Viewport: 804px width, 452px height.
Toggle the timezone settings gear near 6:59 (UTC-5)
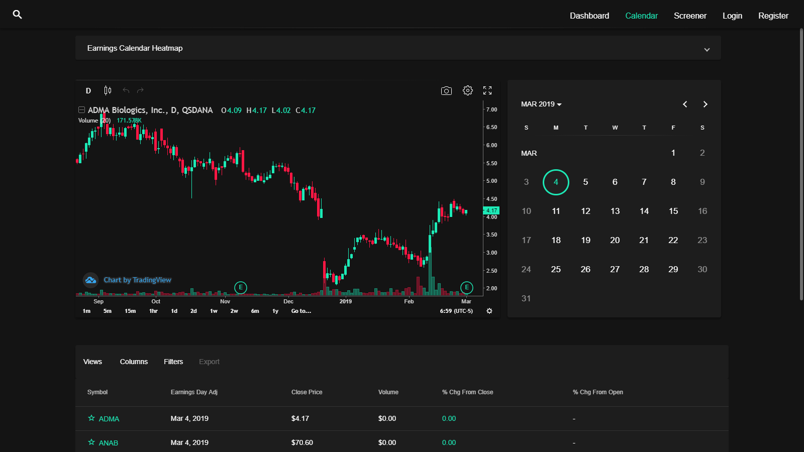[x=489, y=311]
